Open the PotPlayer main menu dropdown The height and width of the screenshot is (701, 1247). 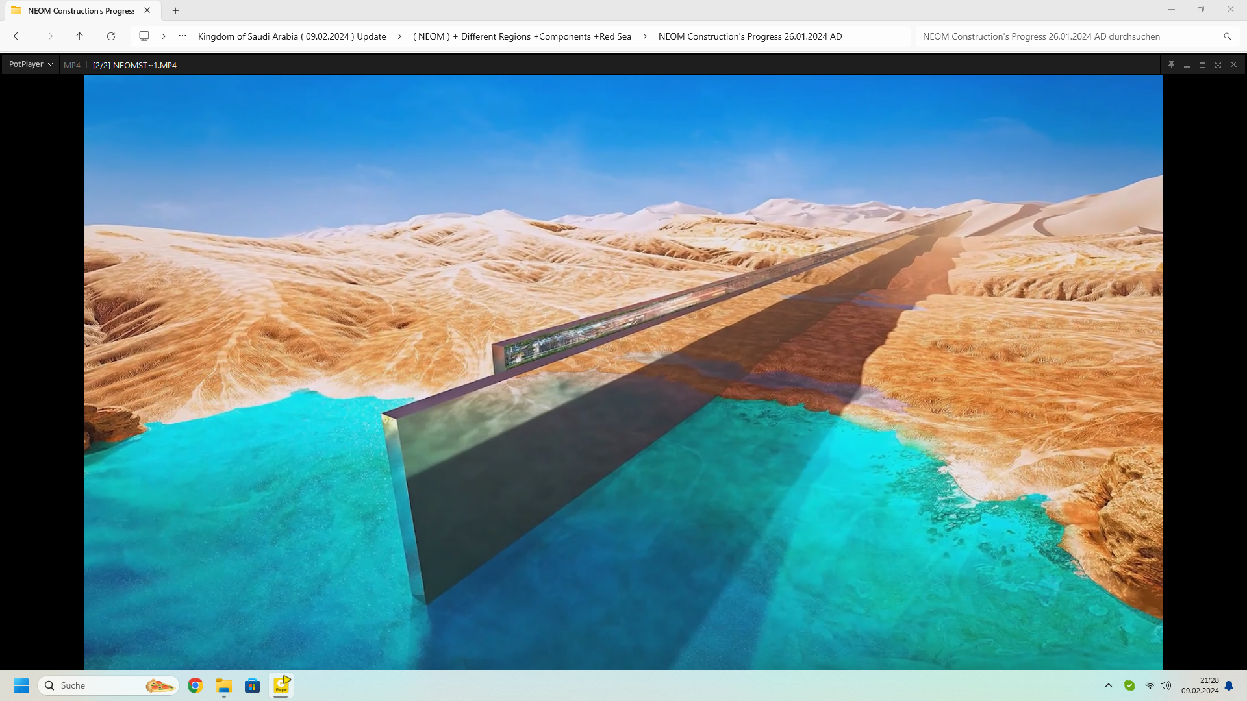coord(31,64)
